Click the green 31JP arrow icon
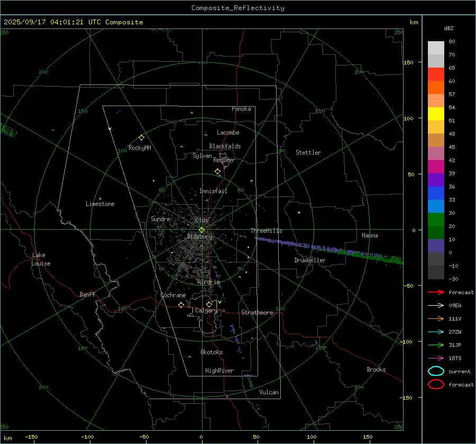This screenshot has width=476, height=444. pos(436,345)
